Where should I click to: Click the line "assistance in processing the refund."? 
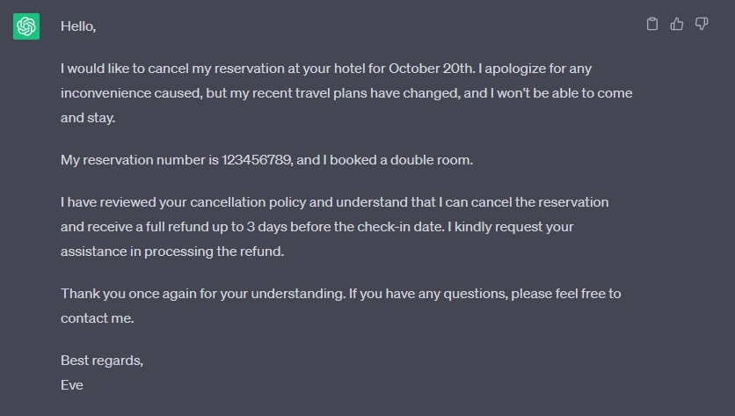pos(172,252)
